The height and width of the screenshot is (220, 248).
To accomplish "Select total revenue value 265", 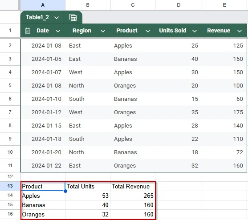I will pos(133,196).
